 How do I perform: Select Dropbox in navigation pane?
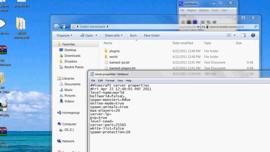click(70, 61)
